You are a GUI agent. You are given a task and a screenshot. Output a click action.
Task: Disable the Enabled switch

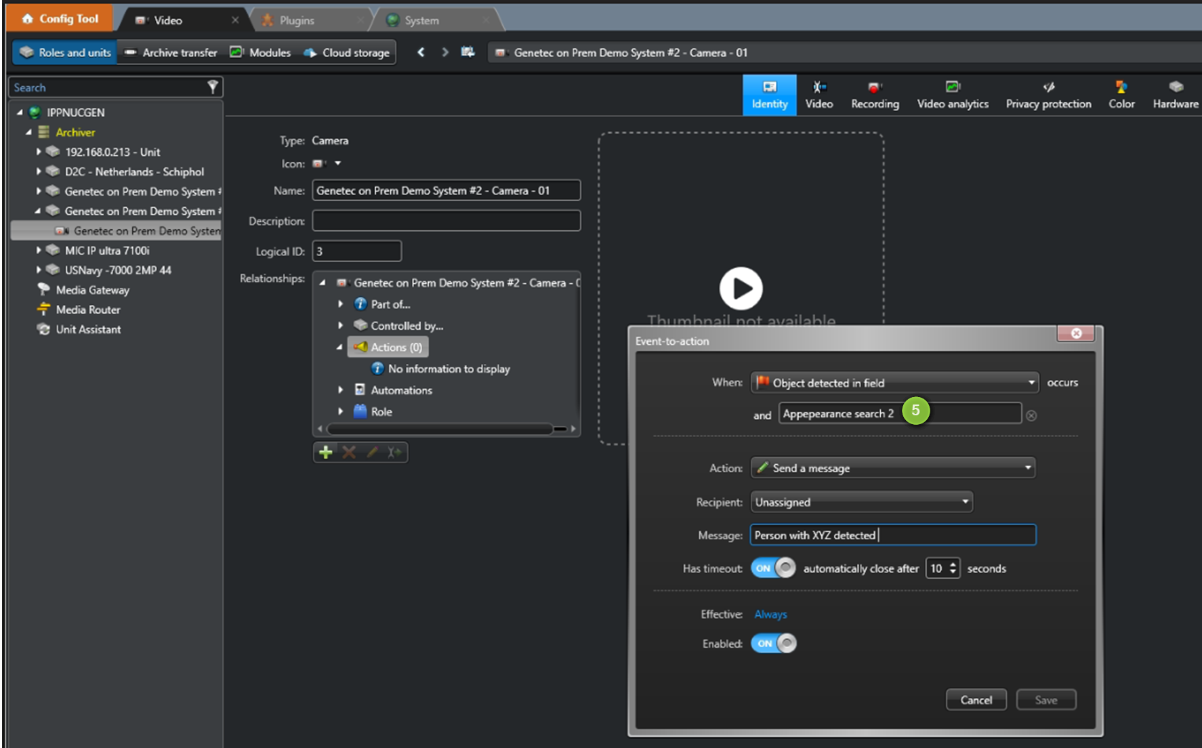click(773, 643)
